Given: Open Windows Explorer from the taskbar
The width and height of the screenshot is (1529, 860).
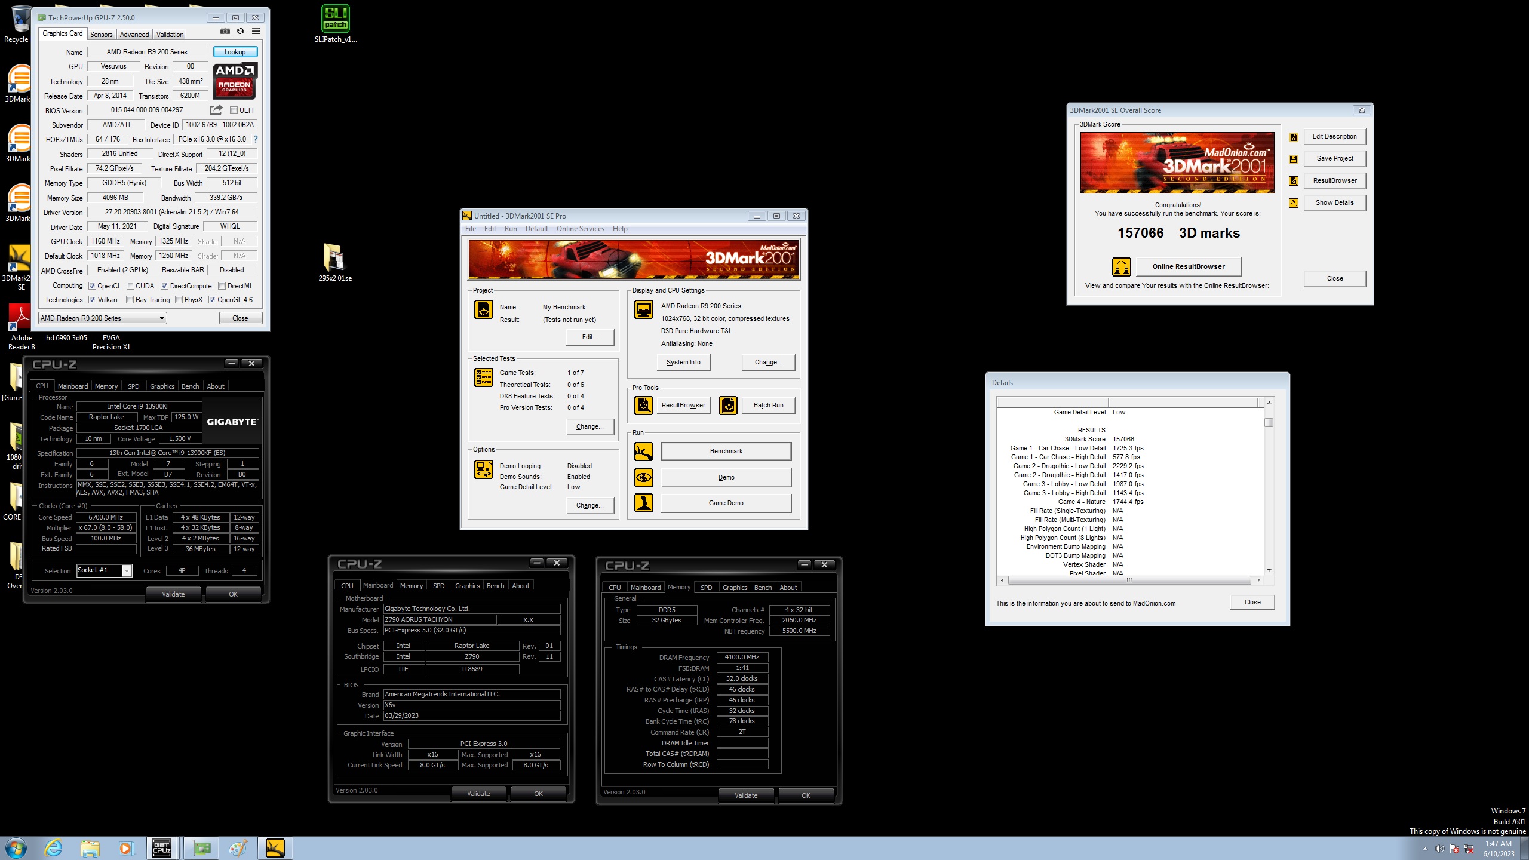Looking at the screenshot, I should pos(90,848).
